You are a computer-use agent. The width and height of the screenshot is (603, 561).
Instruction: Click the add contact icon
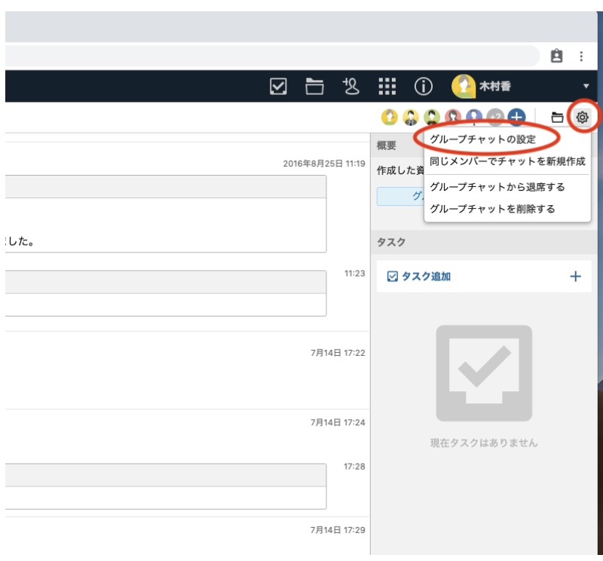pos(350,87)
